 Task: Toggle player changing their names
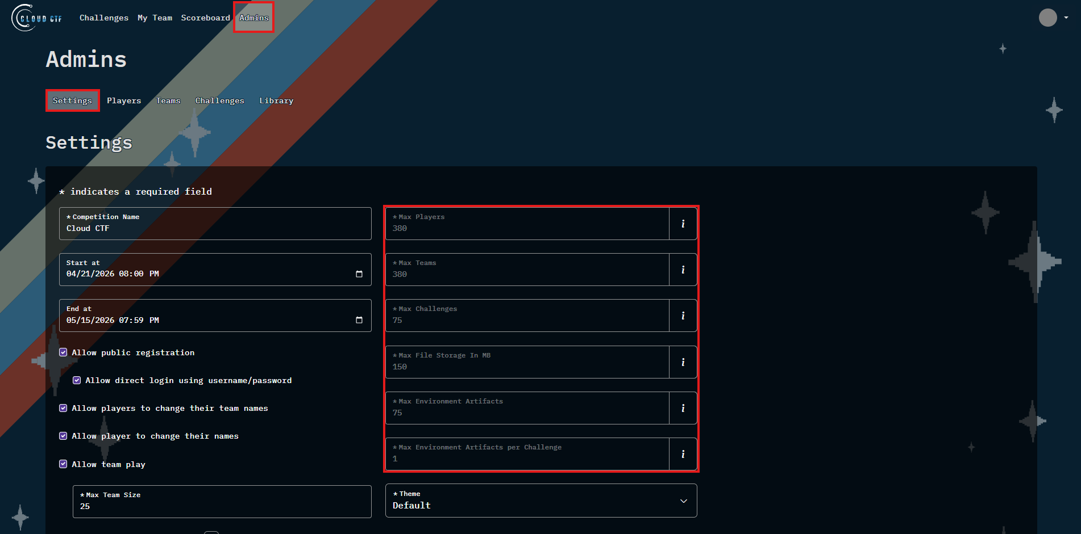click(63, 436)
